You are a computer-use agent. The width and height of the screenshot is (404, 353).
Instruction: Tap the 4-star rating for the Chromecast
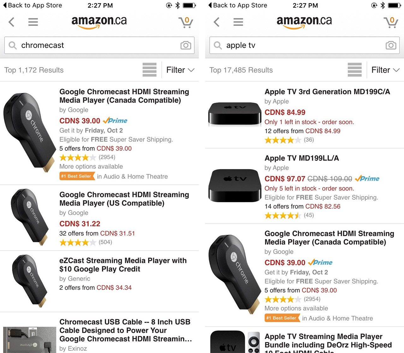(x=78, y=157)
